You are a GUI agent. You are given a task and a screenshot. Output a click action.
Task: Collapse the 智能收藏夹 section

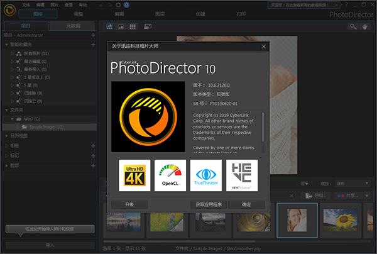5,45
